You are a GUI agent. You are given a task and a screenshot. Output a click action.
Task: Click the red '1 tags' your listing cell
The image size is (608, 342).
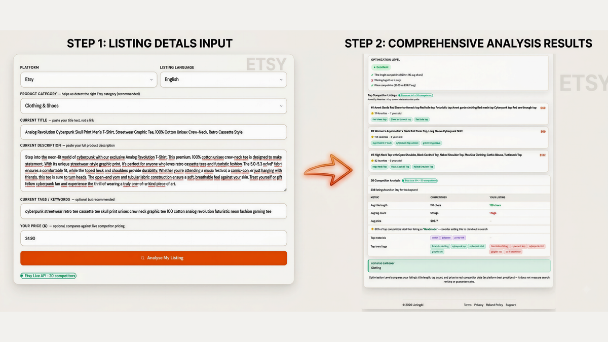pyautogui.click(x=493, y=213)
